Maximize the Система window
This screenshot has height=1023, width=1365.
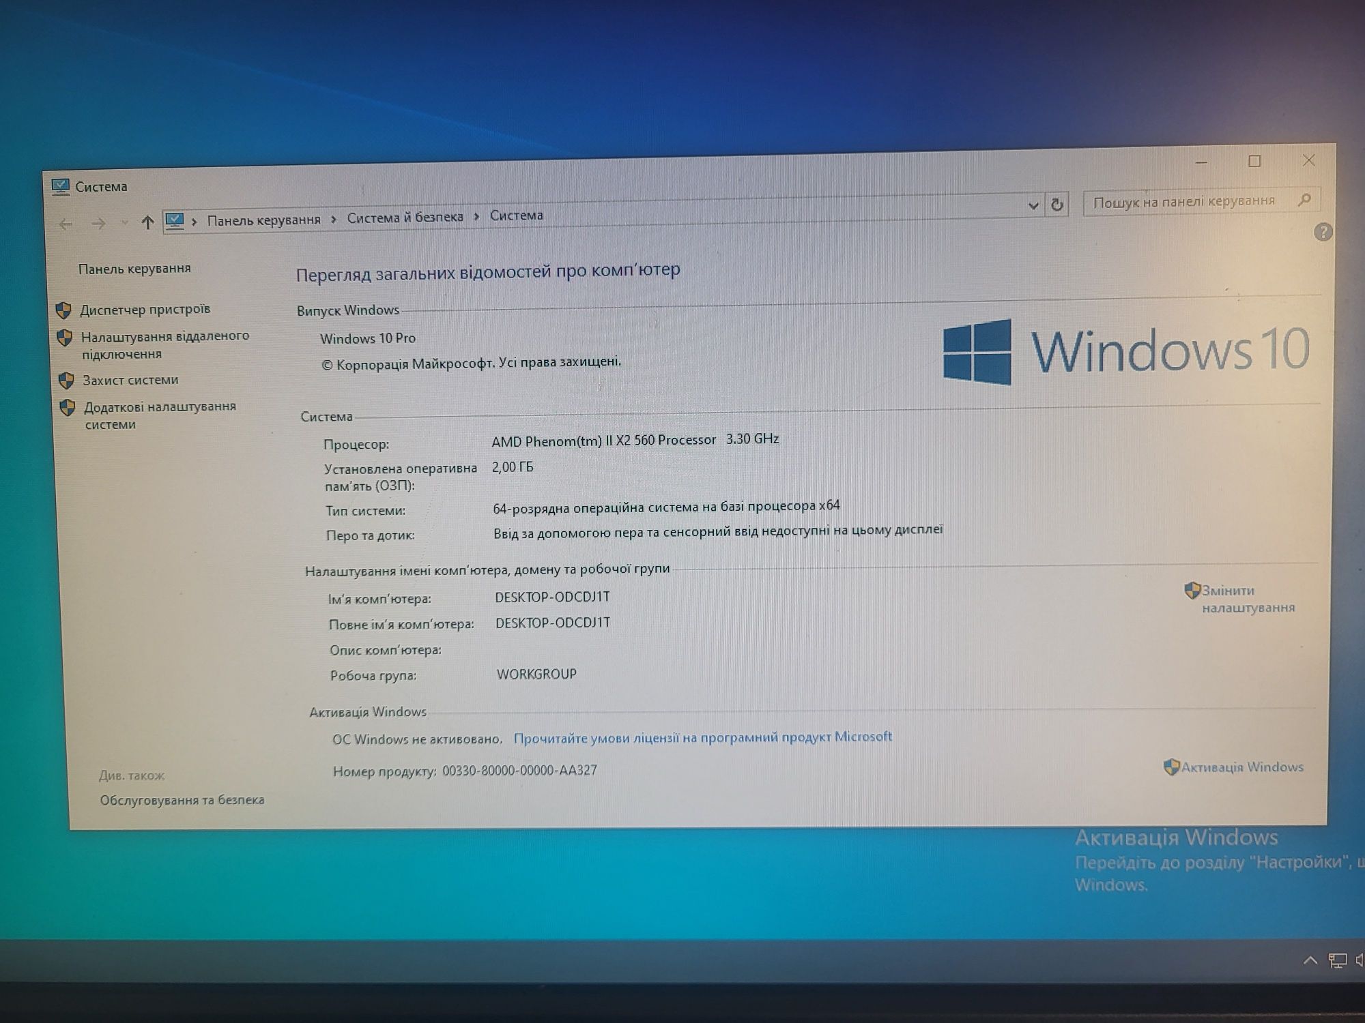pos(1254,162)
